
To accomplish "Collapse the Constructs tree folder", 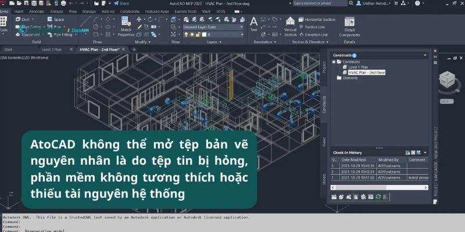I will [x=334, y=62].
